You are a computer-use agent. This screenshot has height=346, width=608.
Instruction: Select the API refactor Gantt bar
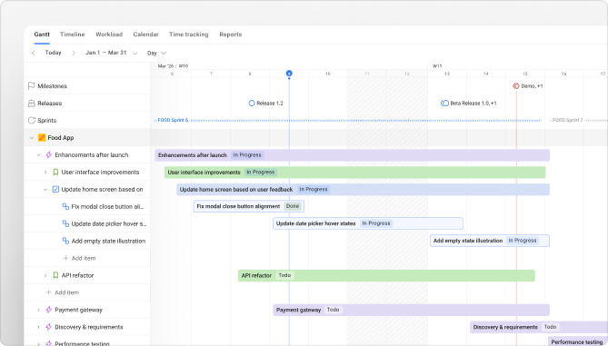click(x=386, y=275)
